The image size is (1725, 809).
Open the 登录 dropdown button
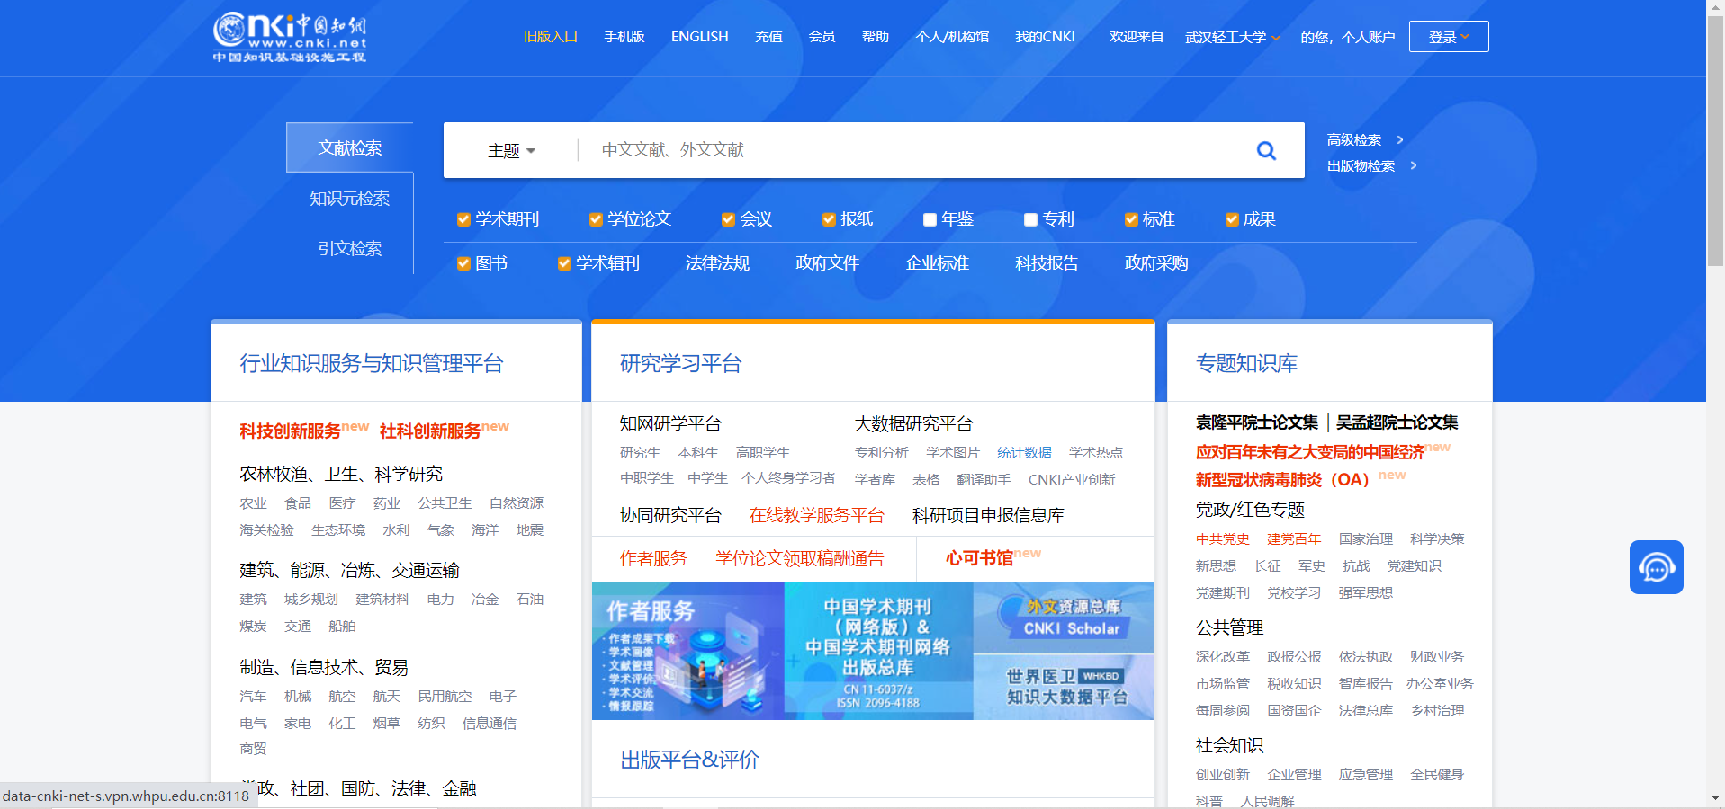[1448, 36]
